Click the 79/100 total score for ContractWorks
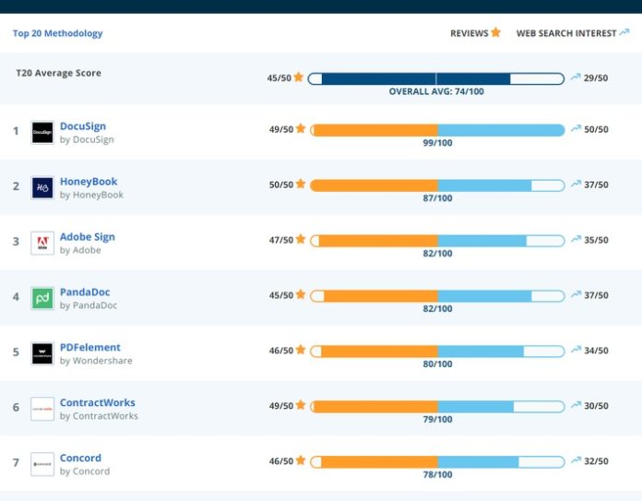This screenshot has width=642, height=501. (x=438, y=420)
